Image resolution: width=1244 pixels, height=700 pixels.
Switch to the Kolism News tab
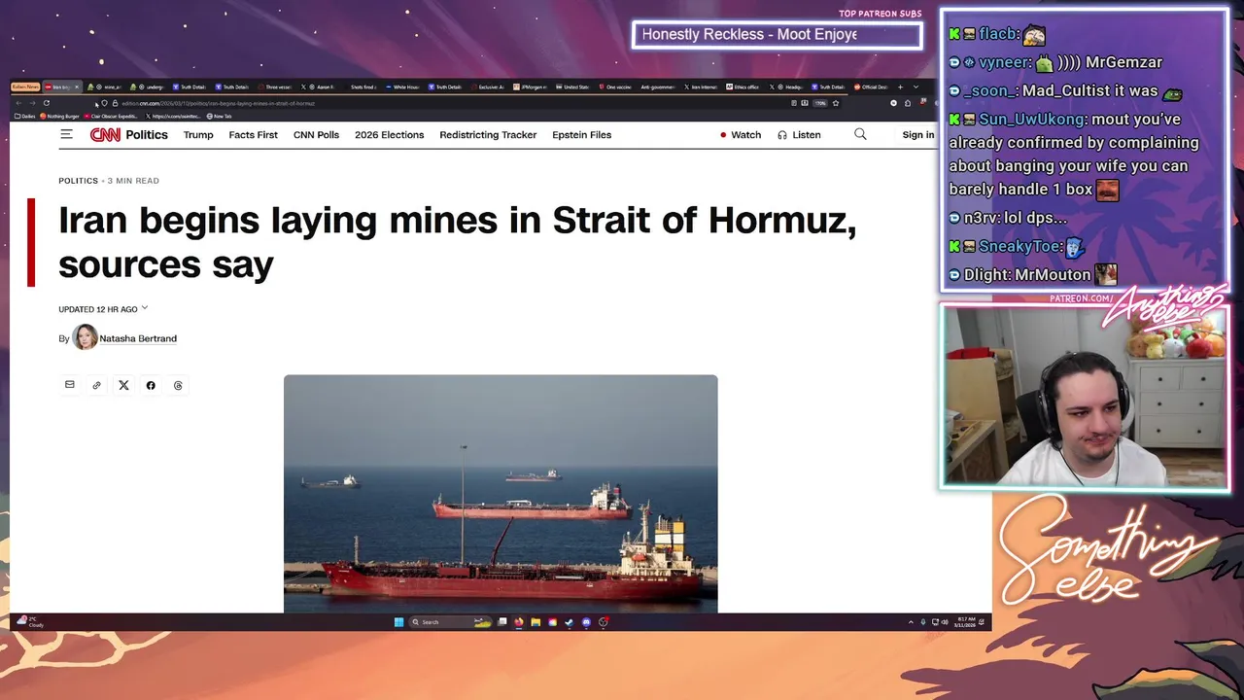25,87
